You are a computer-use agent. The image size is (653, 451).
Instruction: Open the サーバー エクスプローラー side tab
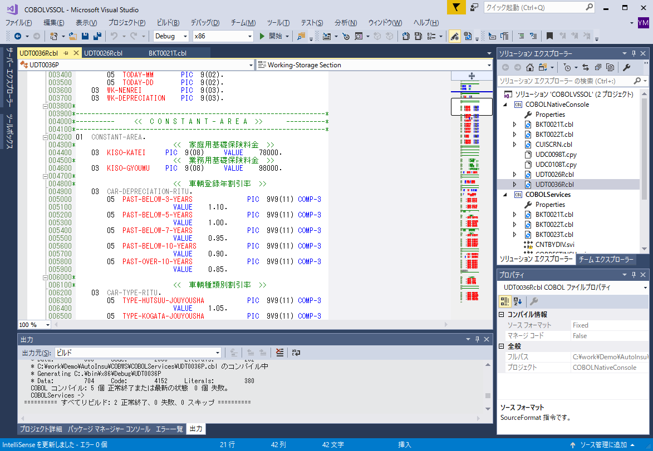coord(9,77)
